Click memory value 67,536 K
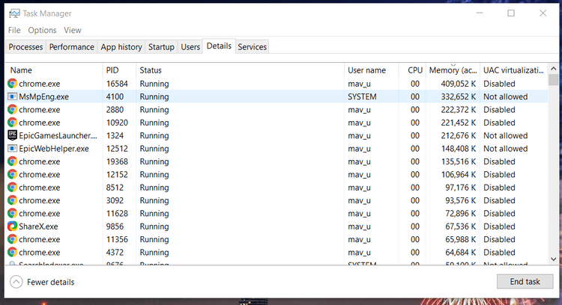This screenshot has height=305, width=562. coord(461,227)
